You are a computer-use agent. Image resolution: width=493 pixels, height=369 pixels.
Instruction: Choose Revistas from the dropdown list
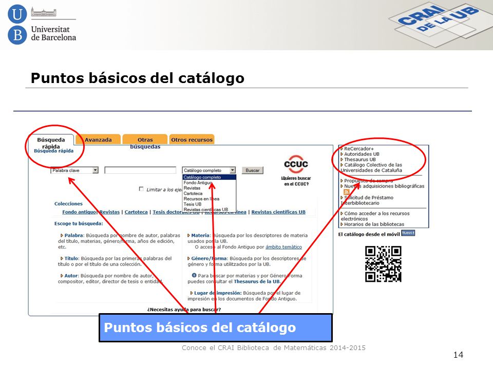pos(192,188)
